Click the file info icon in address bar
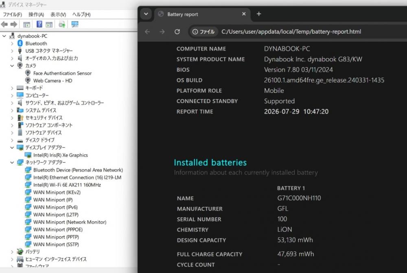The image size is (407, 273). coord(195,32)
